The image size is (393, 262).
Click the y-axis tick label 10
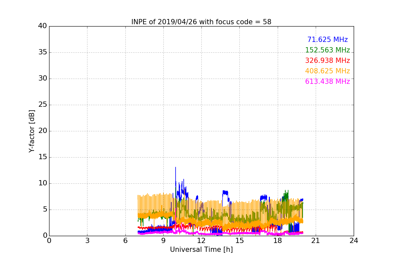click(x=43, y=183)
